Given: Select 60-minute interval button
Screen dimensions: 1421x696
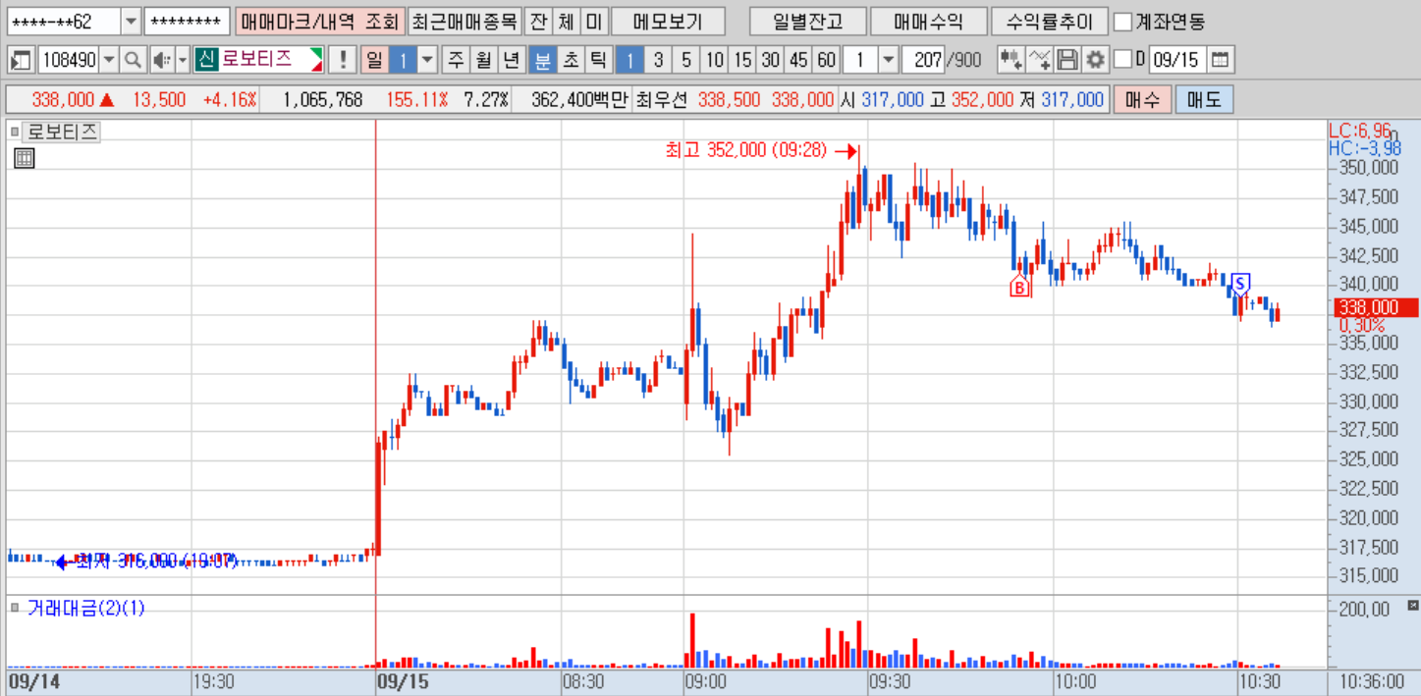Looking at the screenshot, I should point(827,60).
